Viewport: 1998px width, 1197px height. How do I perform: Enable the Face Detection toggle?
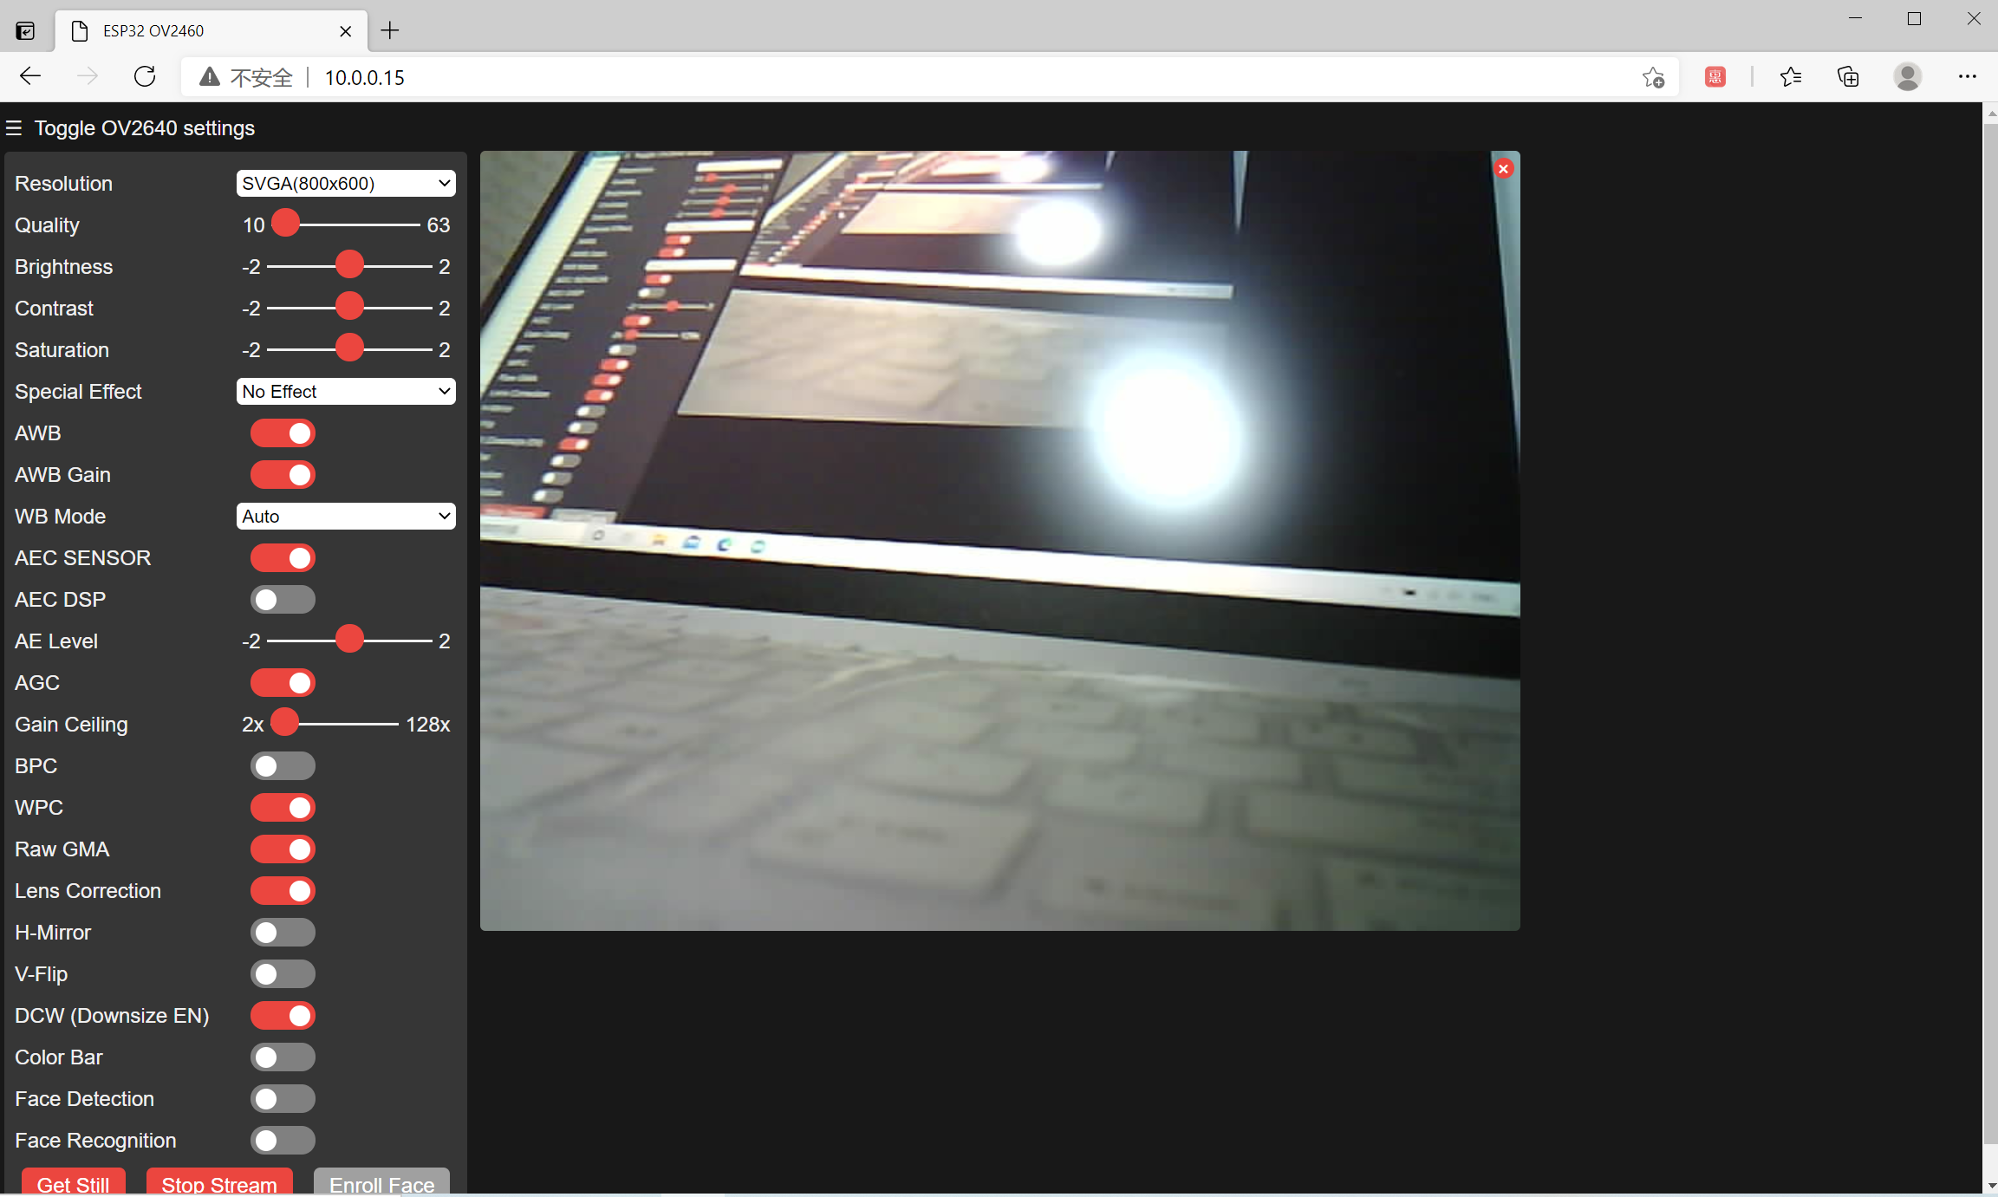(x=283, y=1099)
